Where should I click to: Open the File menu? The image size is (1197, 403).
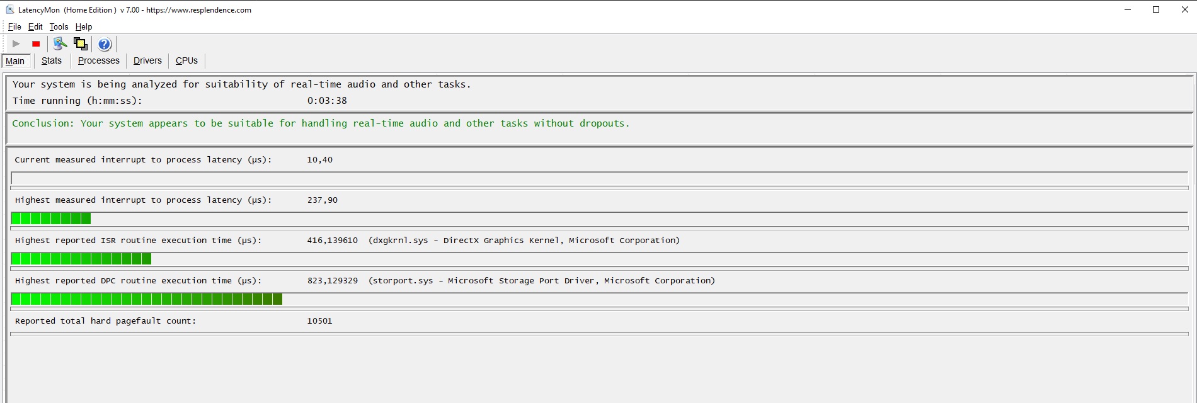pyautogui.click(x=14, y=26)
